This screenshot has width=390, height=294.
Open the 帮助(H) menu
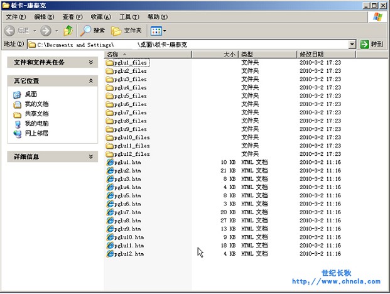coord(158,17)
